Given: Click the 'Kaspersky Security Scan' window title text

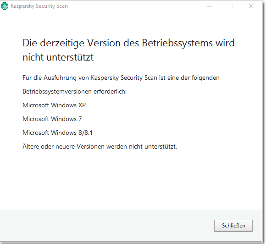Looking at the screenshot, I should 39,6.
